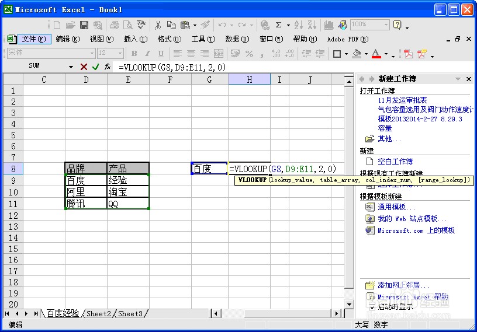Screen dimensions: 477x332
Task: Open the Adobe PDF(B) menu
Action: coord(348,39)
